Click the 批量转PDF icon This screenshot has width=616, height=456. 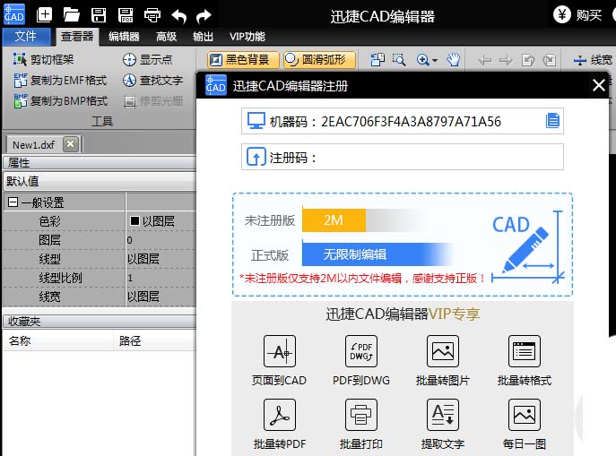[280, 415]
